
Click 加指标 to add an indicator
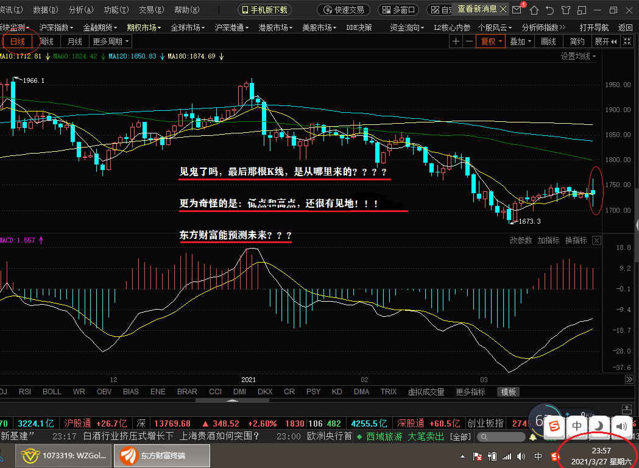click(548, 240)
